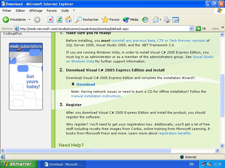This screenshot has height=168, width=225.
Task: Click the EN language indicator
Action: point(192,164)
